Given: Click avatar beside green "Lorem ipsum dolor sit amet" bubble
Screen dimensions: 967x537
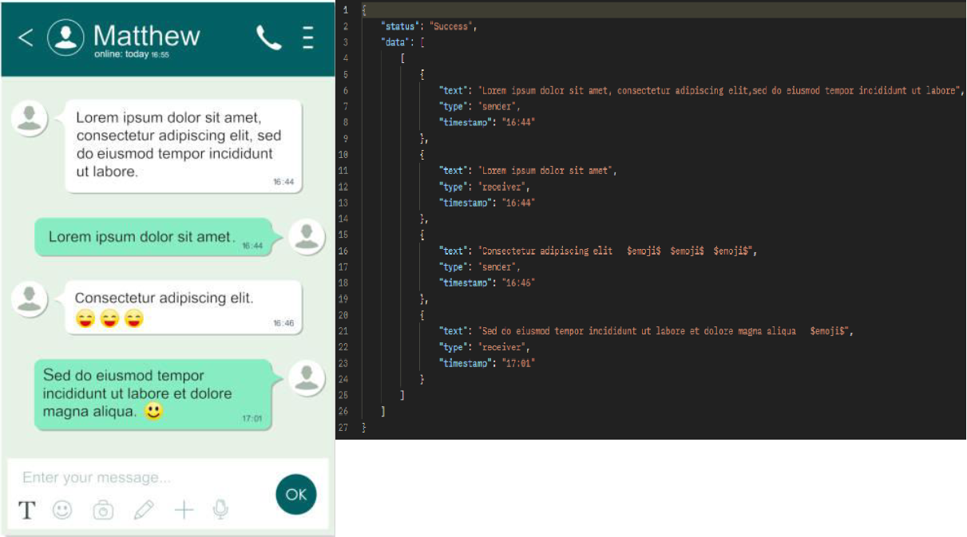Looking at the screenshot, I should pos(307,236).
